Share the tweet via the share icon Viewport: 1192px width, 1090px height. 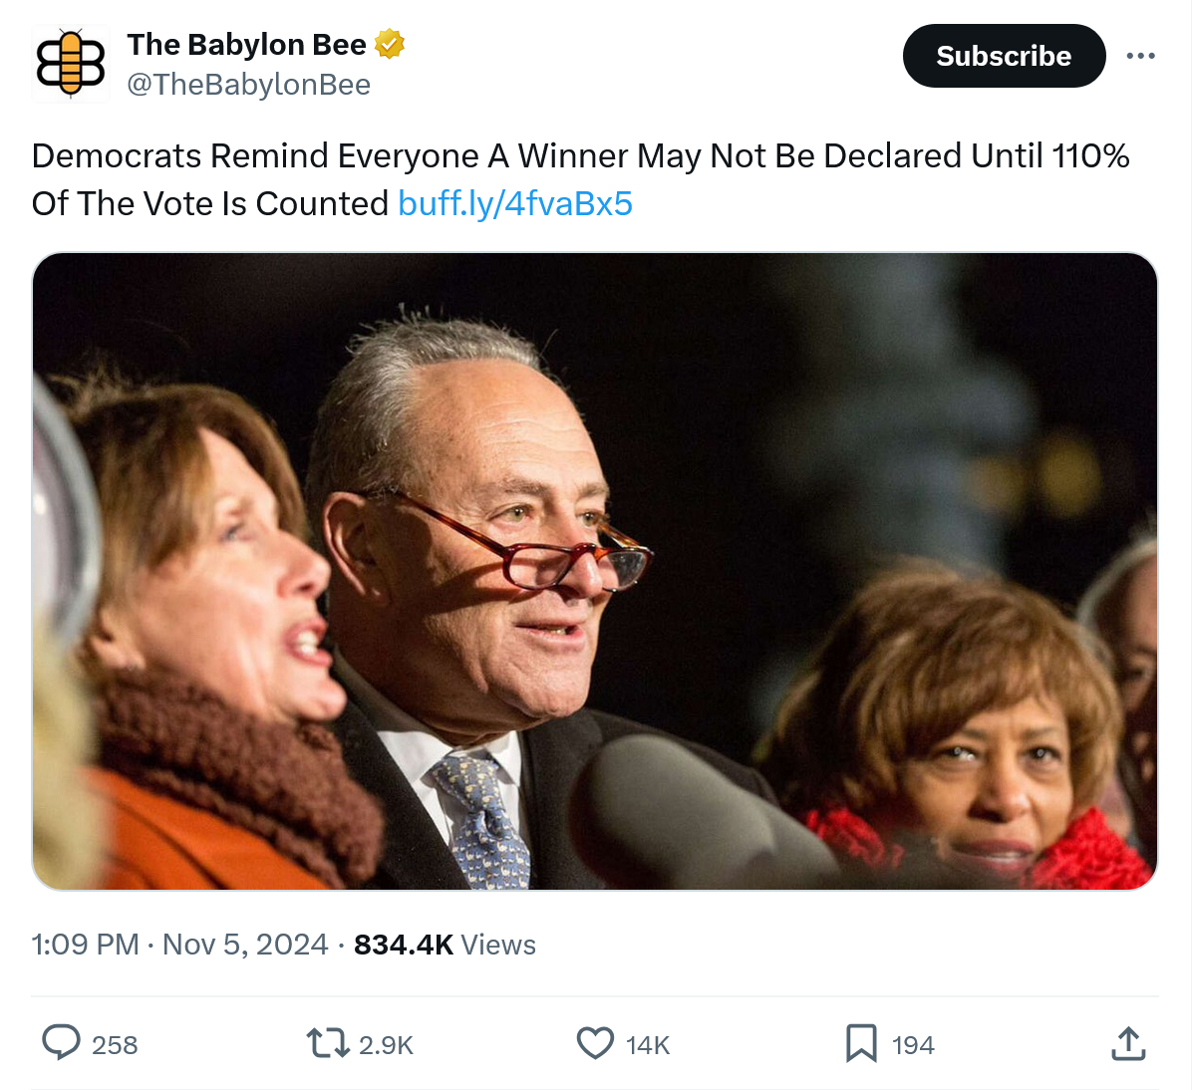pos(1127,1043)
